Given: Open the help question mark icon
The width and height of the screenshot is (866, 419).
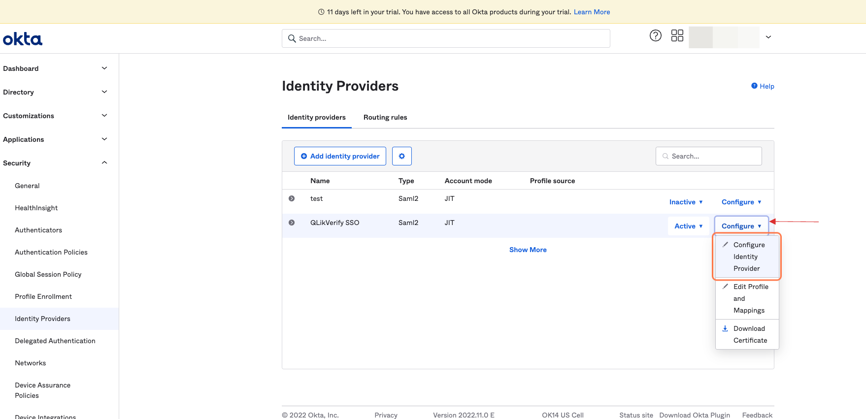Looking at the screenshot, I should pyautogui.click(x=655, y=35).
